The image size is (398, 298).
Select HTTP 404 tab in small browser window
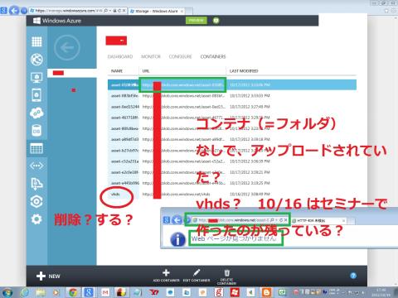click(x=318, y=220)
